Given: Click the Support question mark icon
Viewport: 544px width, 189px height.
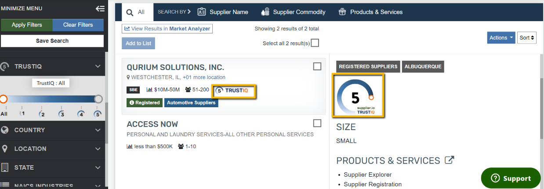Looking at the screenshot, I should [496, 178].
